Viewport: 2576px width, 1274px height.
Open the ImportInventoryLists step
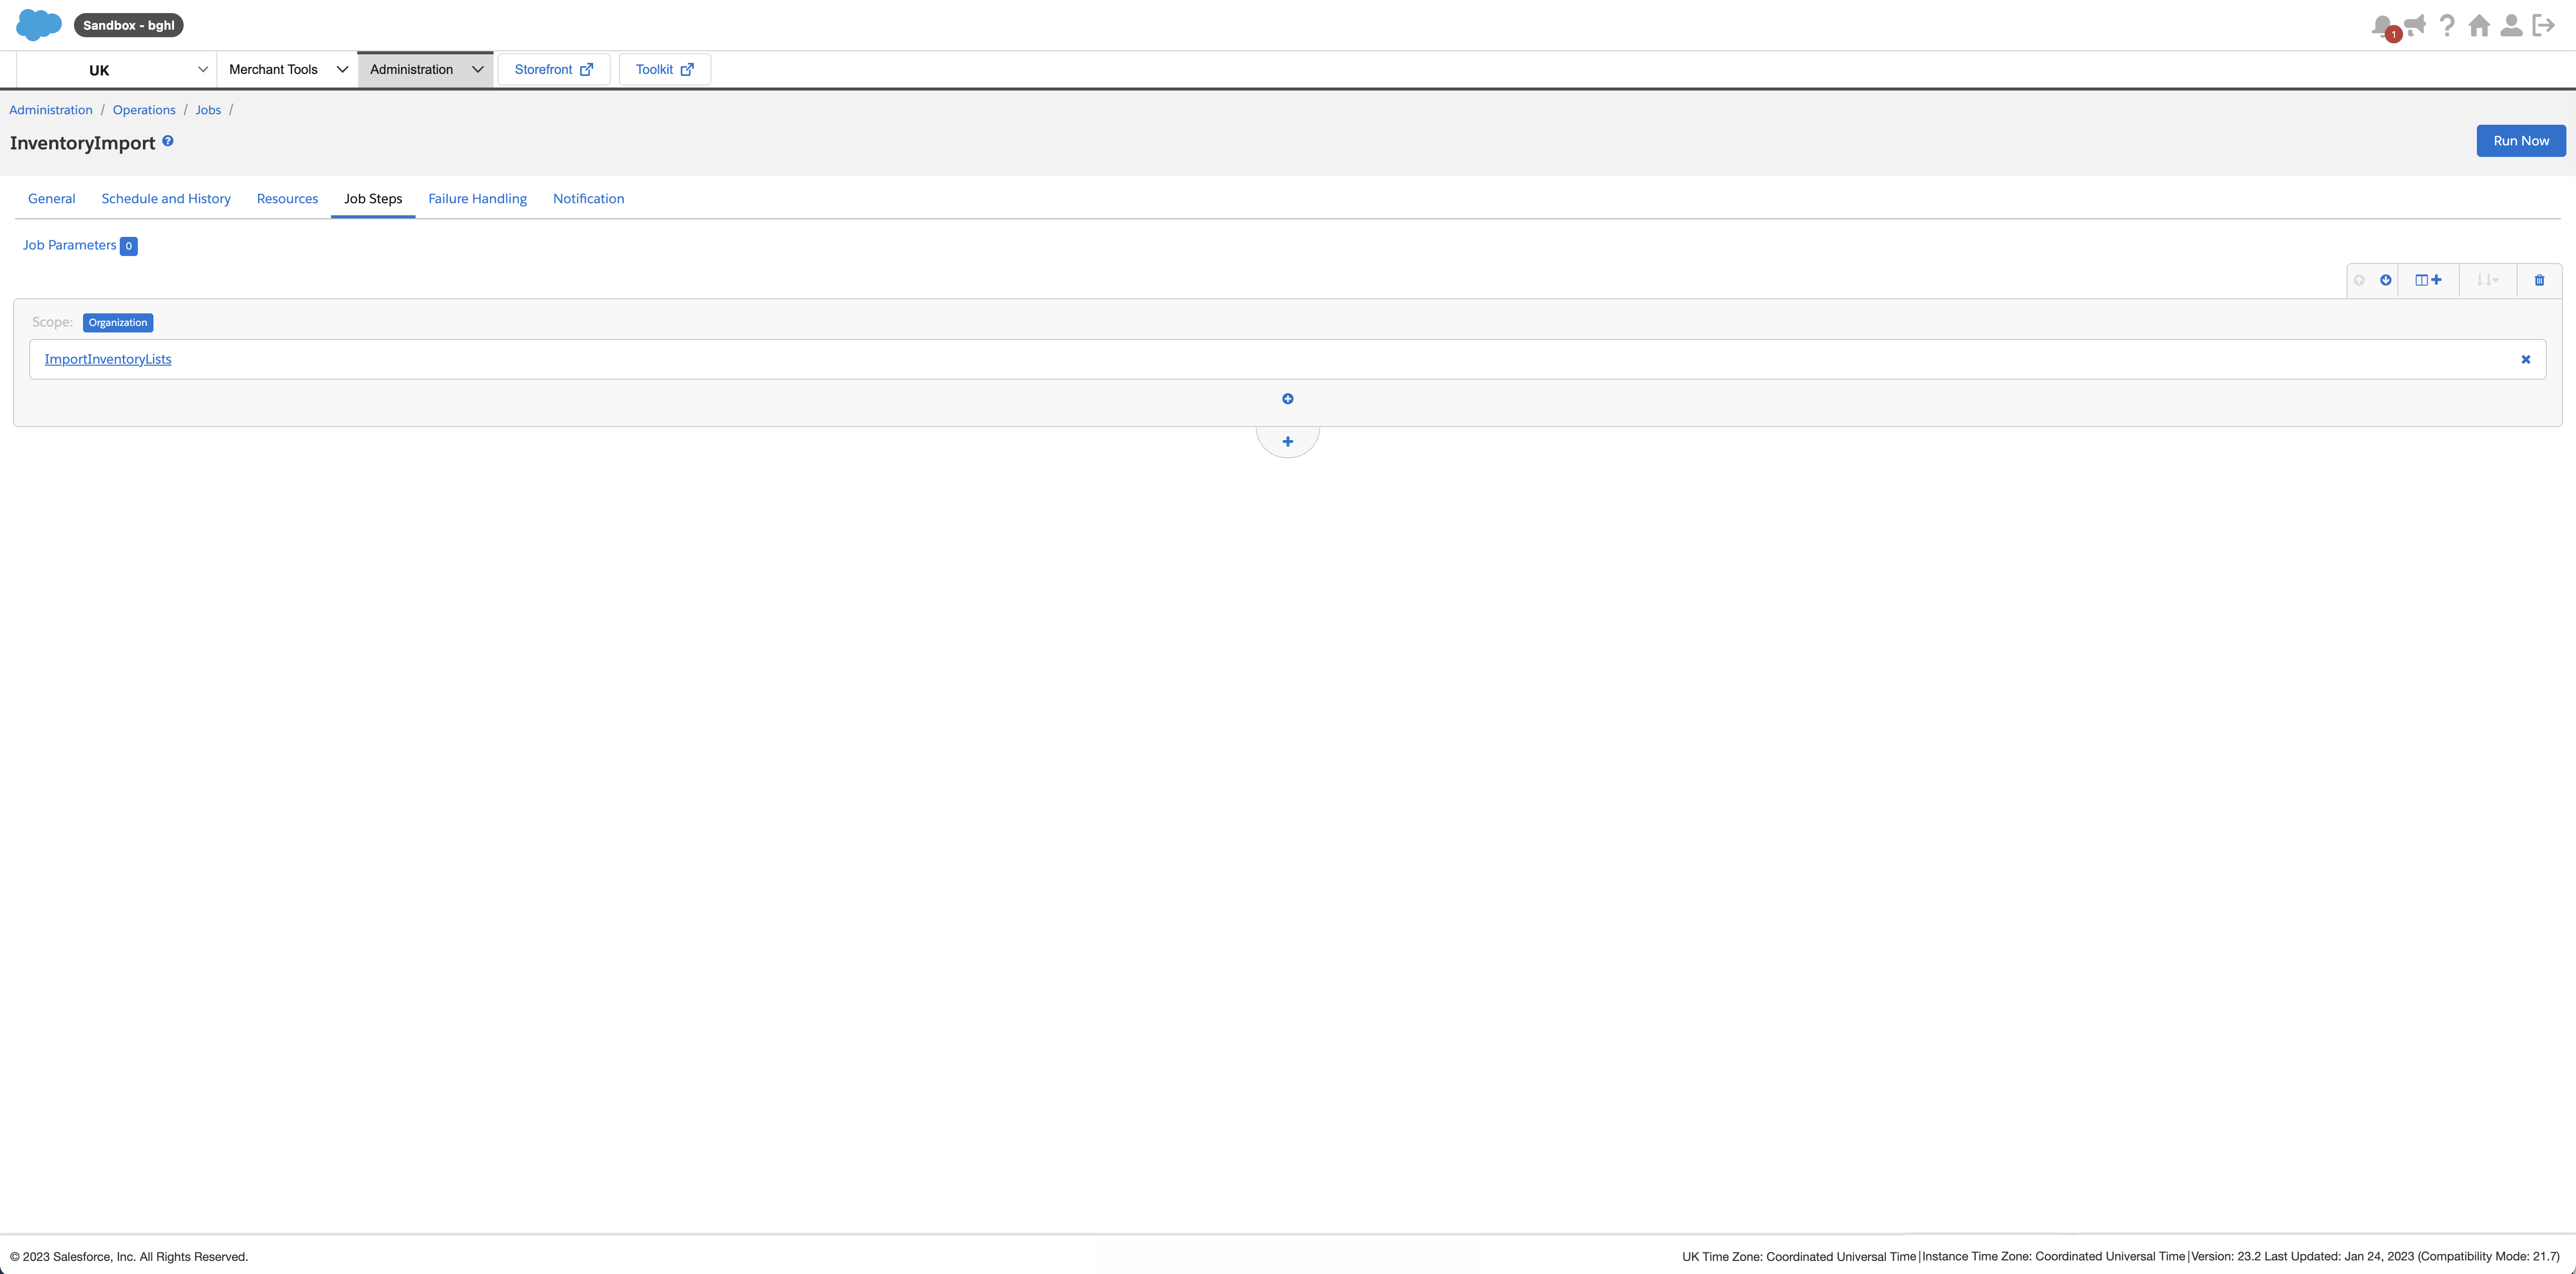pyautogui.click(x=108, y=360)
